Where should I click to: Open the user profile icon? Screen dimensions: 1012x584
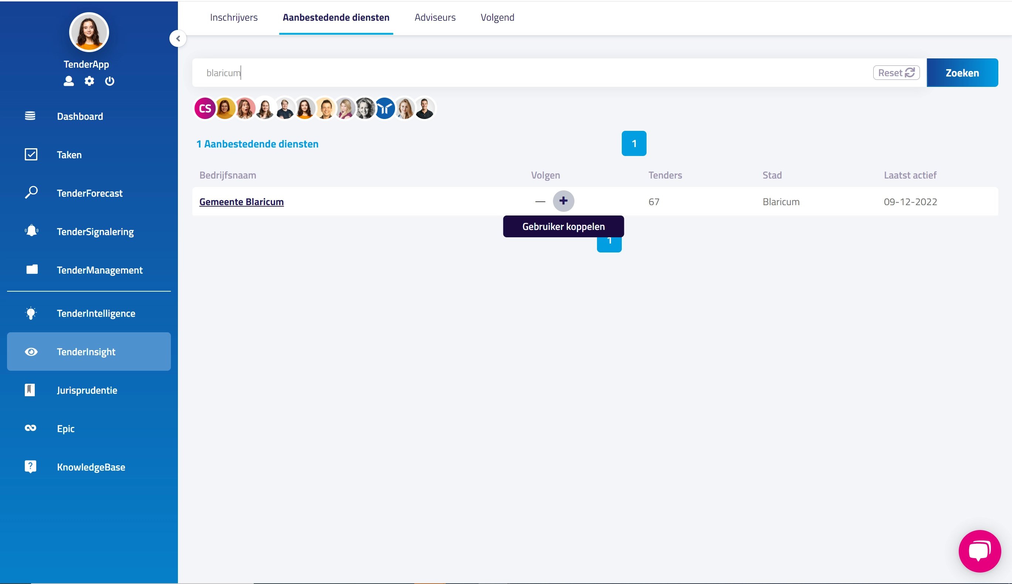(68, 81)
